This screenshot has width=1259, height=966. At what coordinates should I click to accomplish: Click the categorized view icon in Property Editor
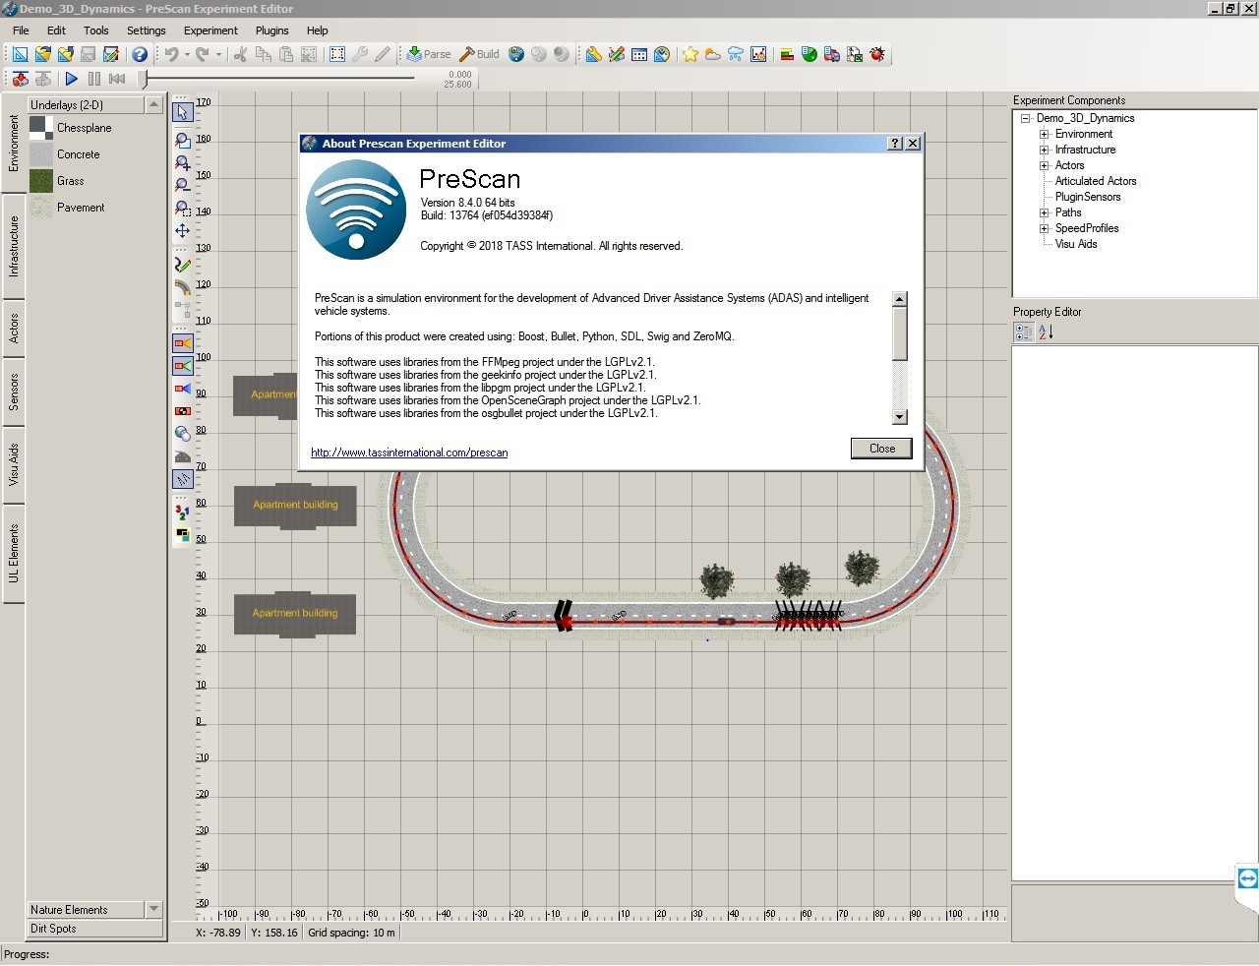tap(1024, 332)
